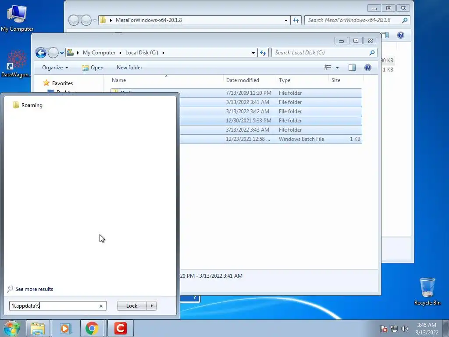This screenshot has height=337, width=449.
Task: Sort by the Size column header
Action: [346, 80]
